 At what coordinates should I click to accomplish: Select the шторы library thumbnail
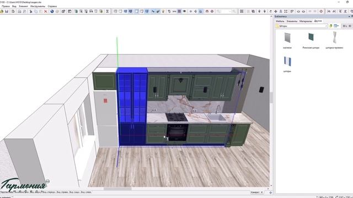287,64
